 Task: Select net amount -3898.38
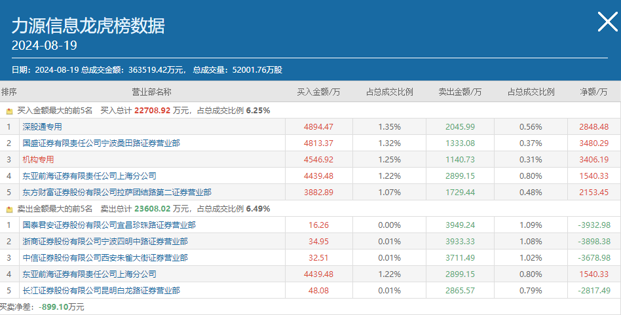click(594, 242)
